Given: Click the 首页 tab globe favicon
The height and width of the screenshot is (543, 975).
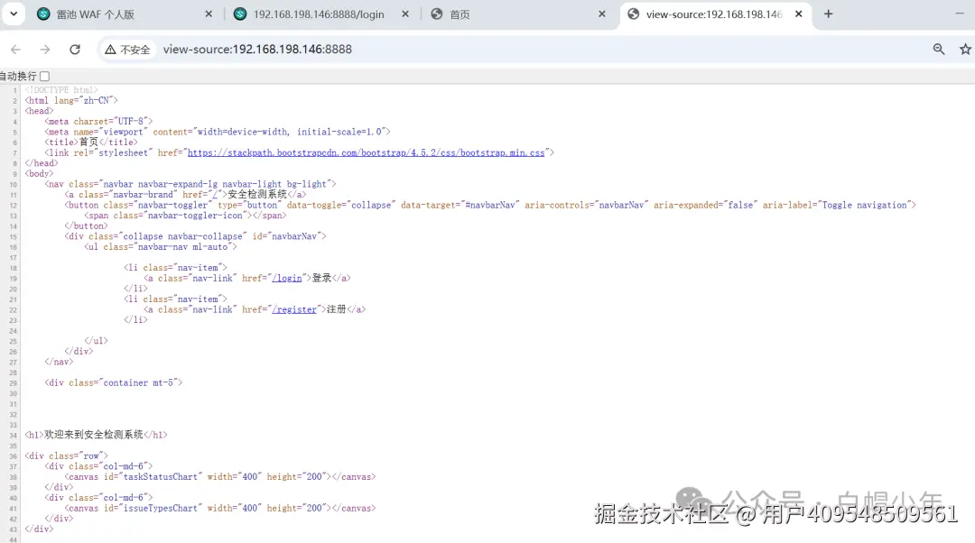Looking at the screenshot, I should coord(437,14).
